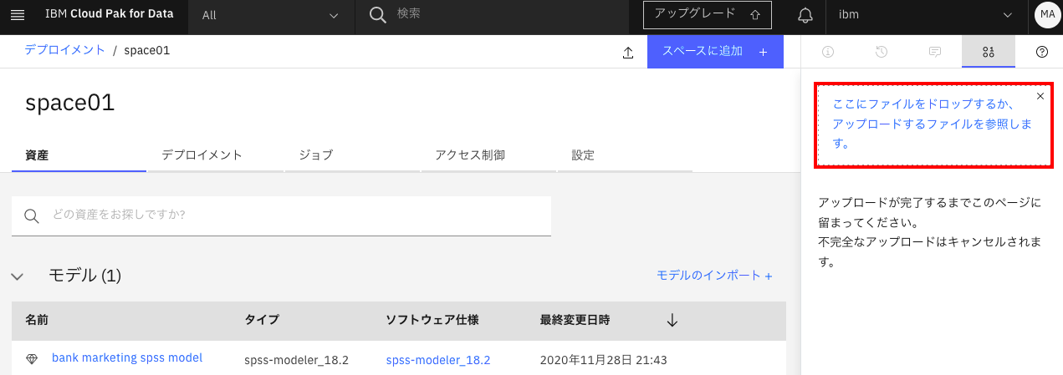Open the notifications bell
This screenshot has width=1063, height=375.
click(x=805, y=15)
